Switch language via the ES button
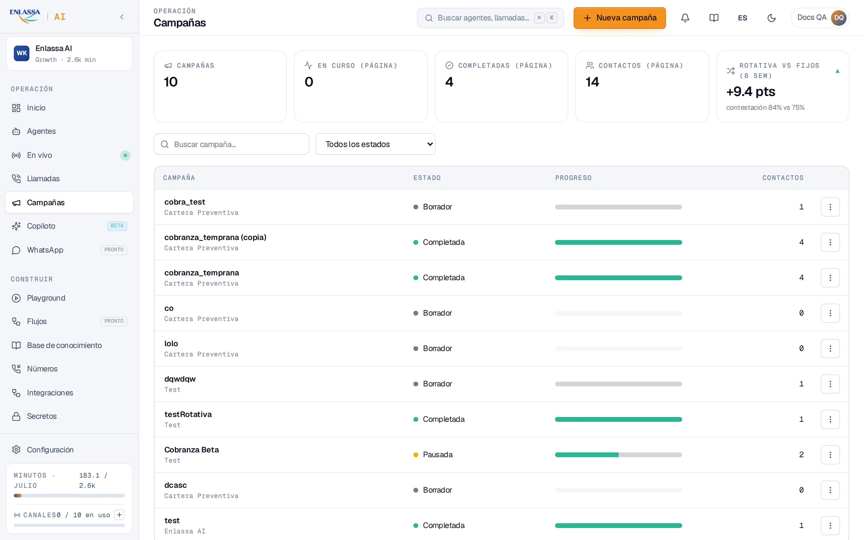Image resolution: width=864 pixels, height=540 pixels. click(742, 18)
